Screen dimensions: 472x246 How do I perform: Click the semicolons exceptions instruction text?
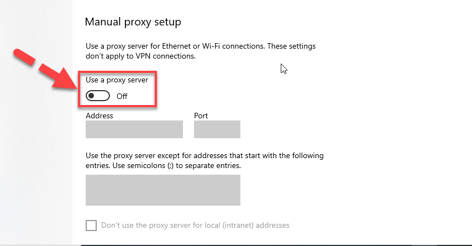click(x=204, y=160)
